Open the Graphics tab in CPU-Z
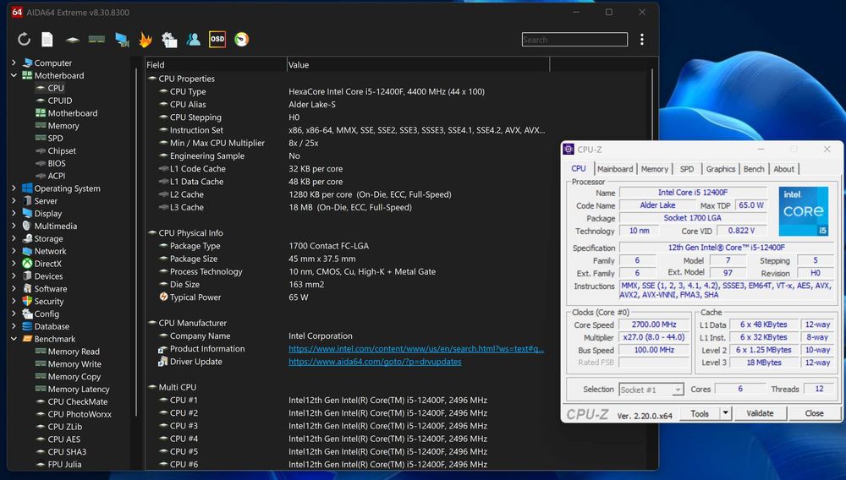Image resolution: width=846 pixels, height=480 pixels. point(721,169)
